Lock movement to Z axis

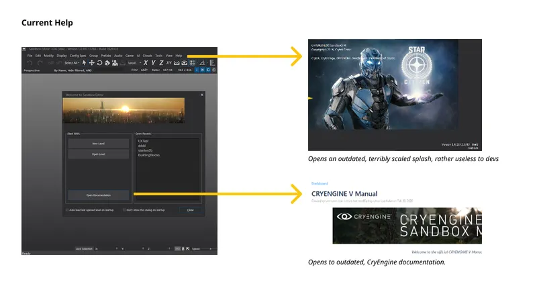pos(161,62)
